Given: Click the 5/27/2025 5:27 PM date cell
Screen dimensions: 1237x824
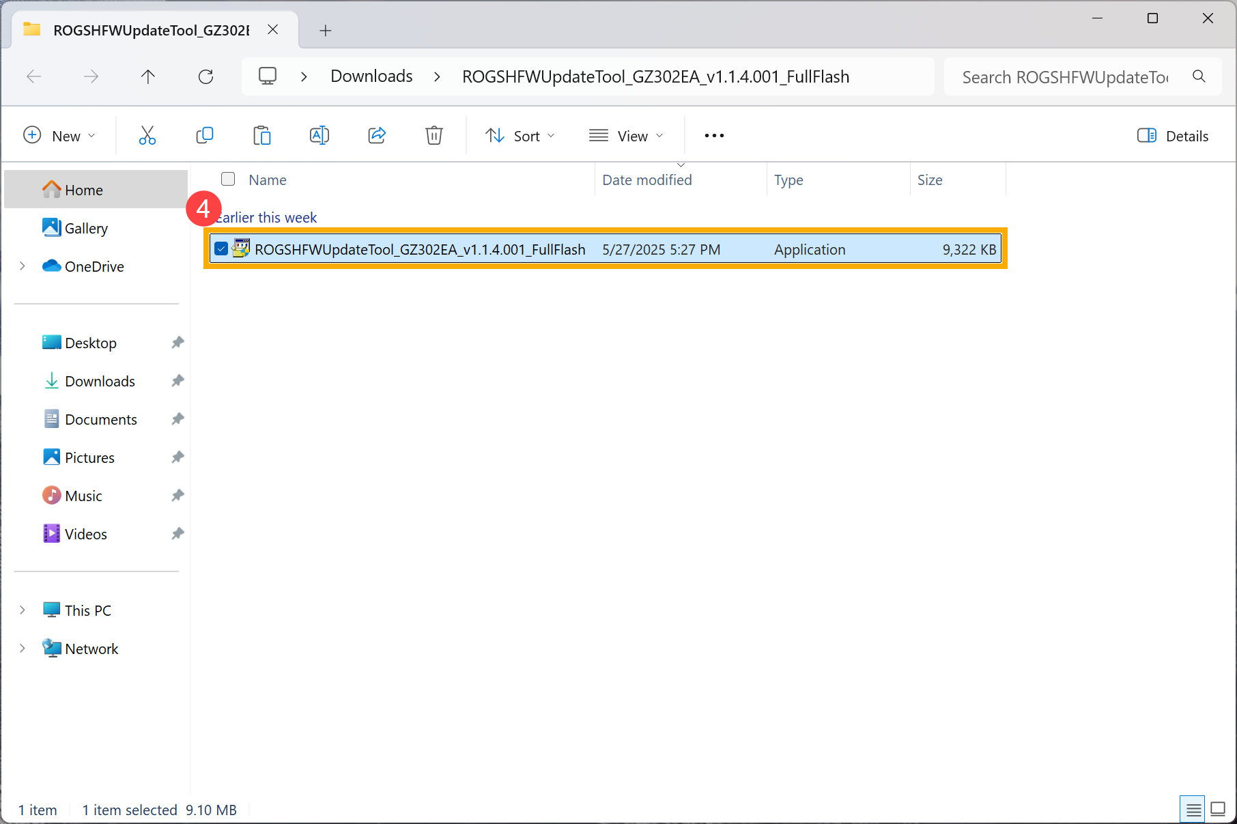Looking at the screenshot, I should tap(661, 249).
